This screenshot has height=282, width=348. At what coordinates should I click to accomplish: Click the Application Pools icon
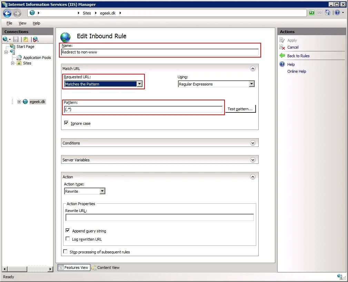(x=19, y=58)
